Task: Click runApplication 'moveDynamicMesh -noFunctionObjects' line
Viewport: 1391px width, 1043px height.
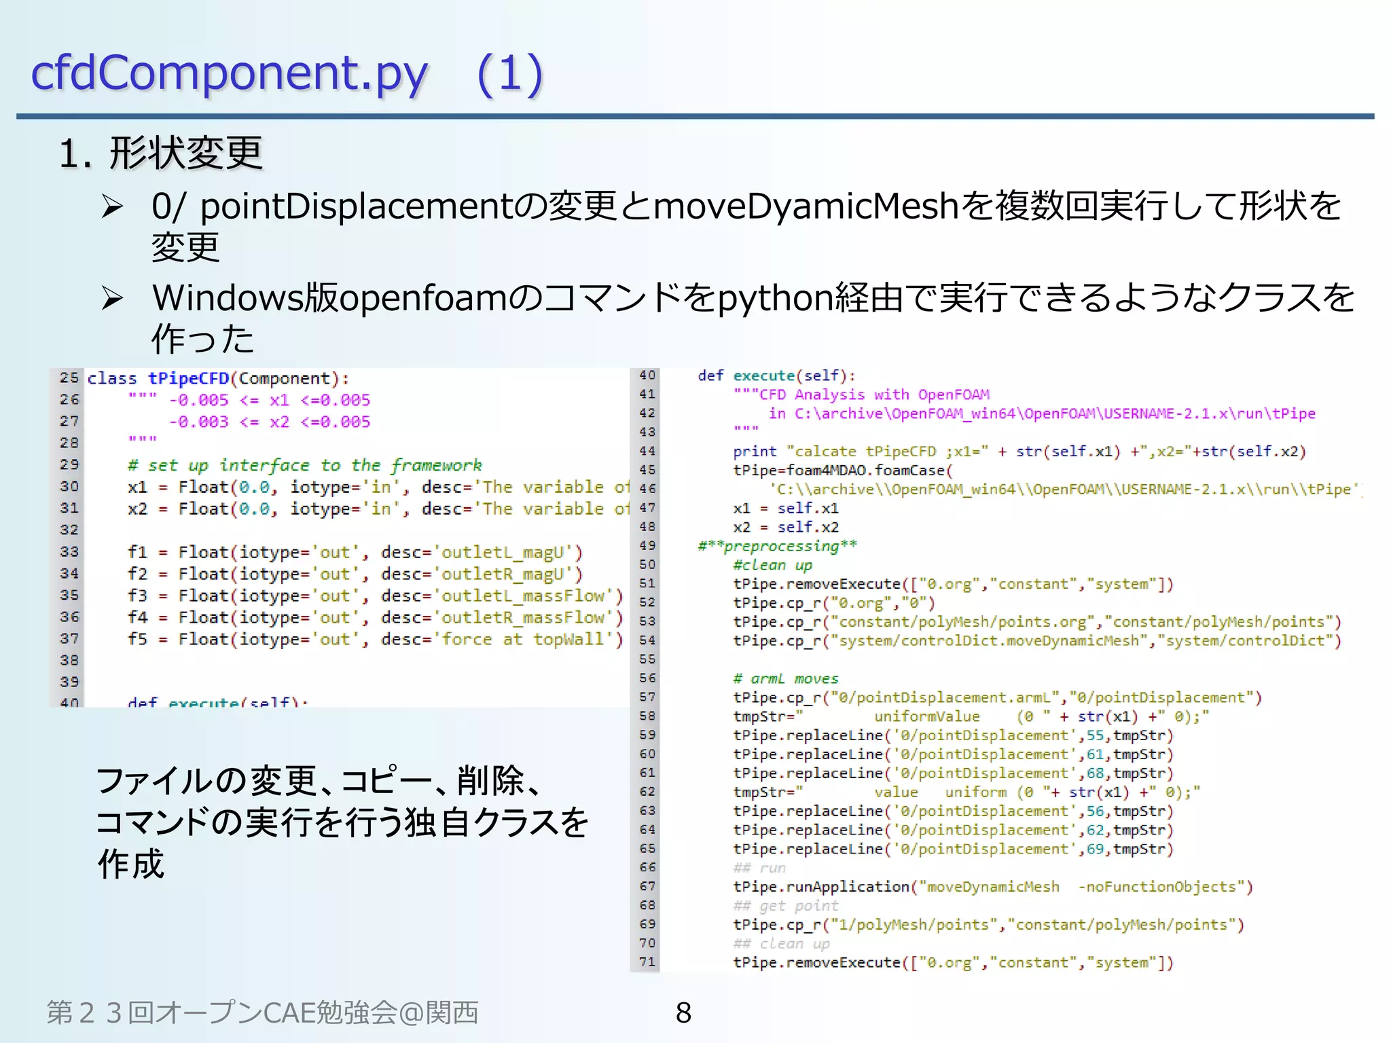Action: [x=993, y=887]
